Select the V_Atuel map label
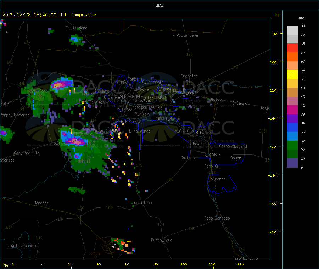 click(x=182, y=131)
